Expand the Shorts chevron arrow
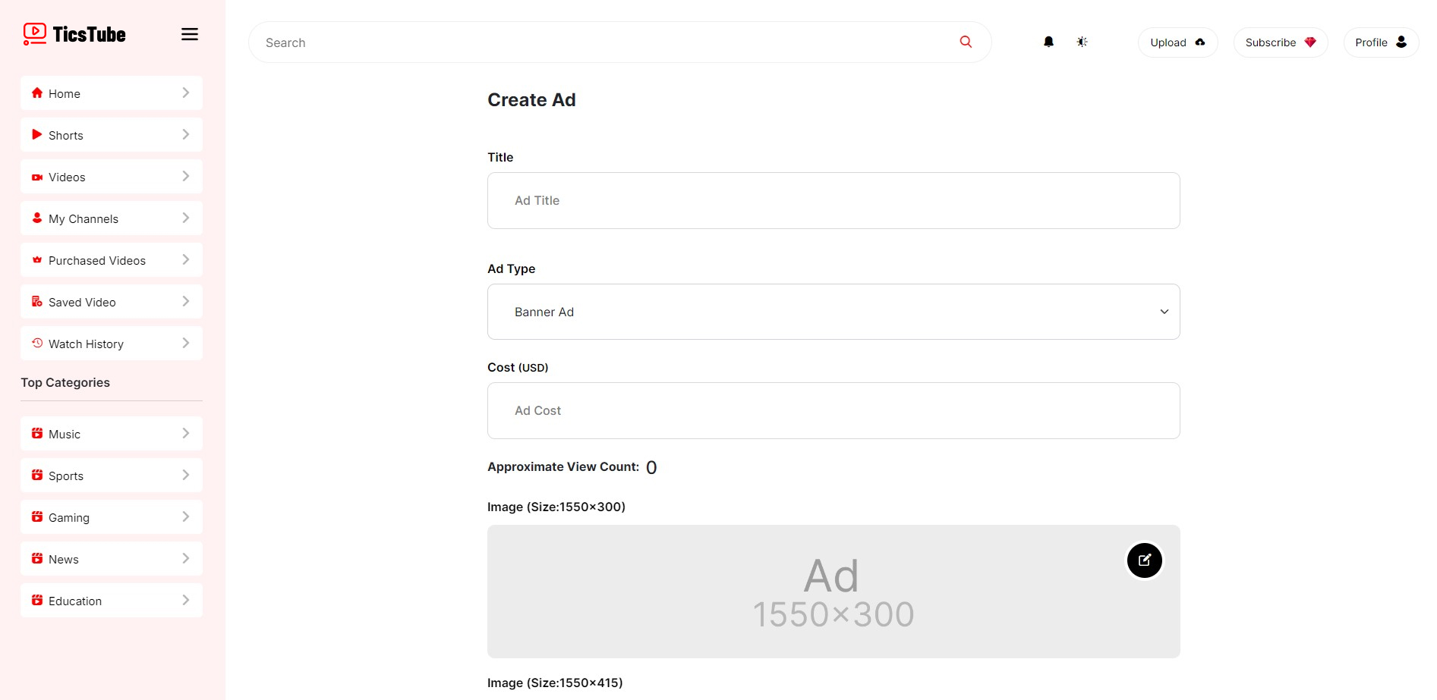This screenshot has width=1437, height=700. click(186, 135)
